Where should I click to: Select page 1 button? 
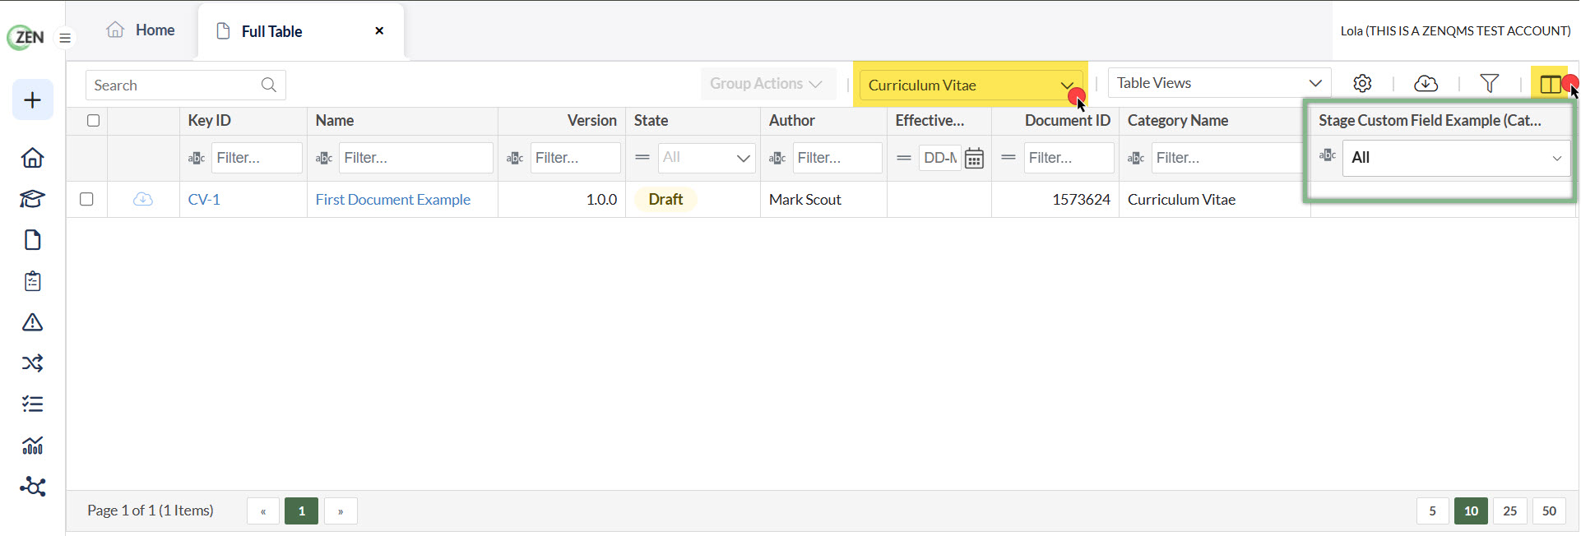[x=302, y=511]
